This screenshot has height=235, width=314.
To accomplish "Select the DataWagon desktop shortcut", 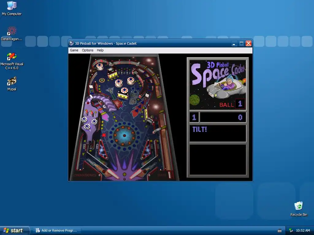I will point(12,34).
